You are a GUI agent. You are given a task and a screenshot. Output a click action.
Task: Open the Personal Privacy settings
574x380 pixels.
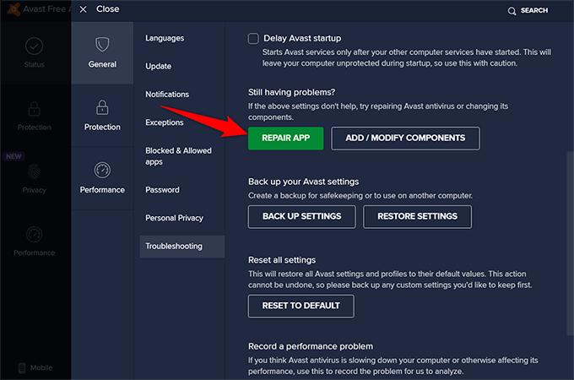pos(175,218)
